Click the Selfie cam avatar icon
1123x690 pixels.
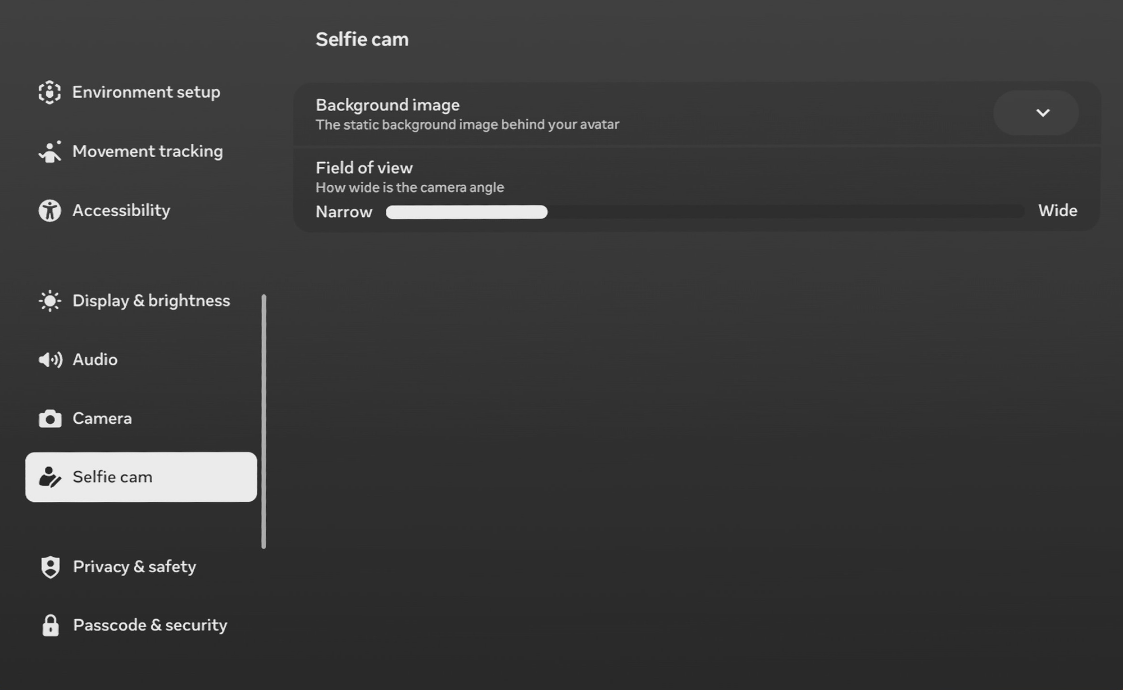click(x=49, y=477)
